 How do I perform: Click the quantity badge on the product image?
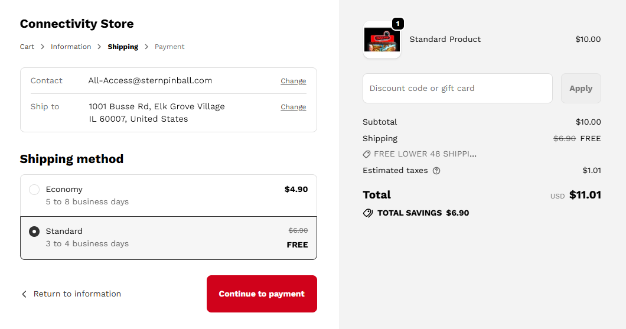tap(398, 24)
